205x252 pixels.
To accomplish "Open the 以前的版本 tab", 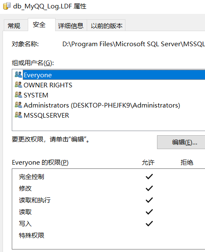I will coord(106,26).
